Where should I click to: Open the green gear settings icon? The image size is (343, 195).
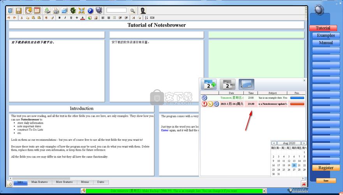[x=73, y=11]
